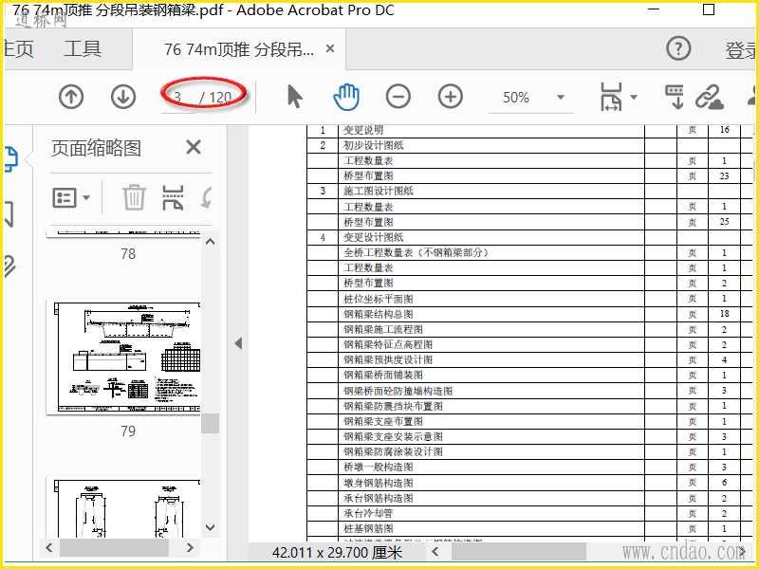The image size is (759, 569).
Task: Edit the current page number field
Action: click(177, 98)
